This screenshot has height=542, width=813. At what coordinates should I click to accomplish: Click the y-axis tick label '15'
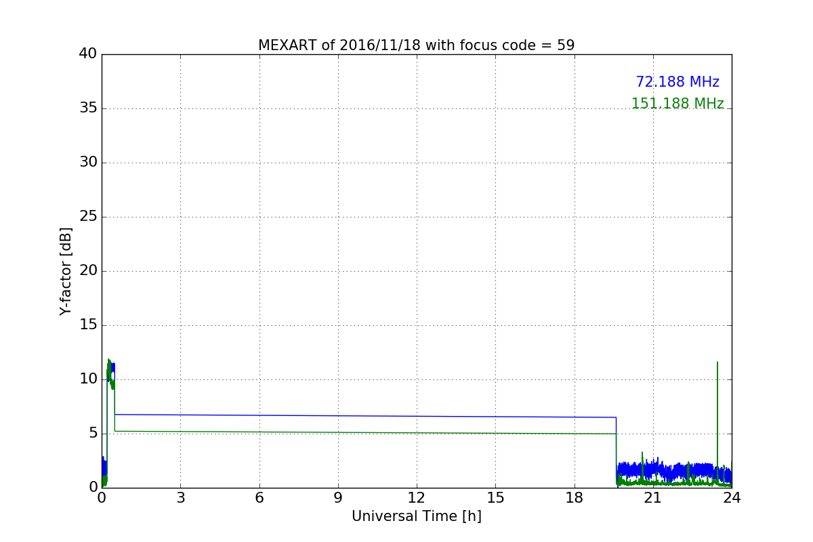[x=88, y=325]
